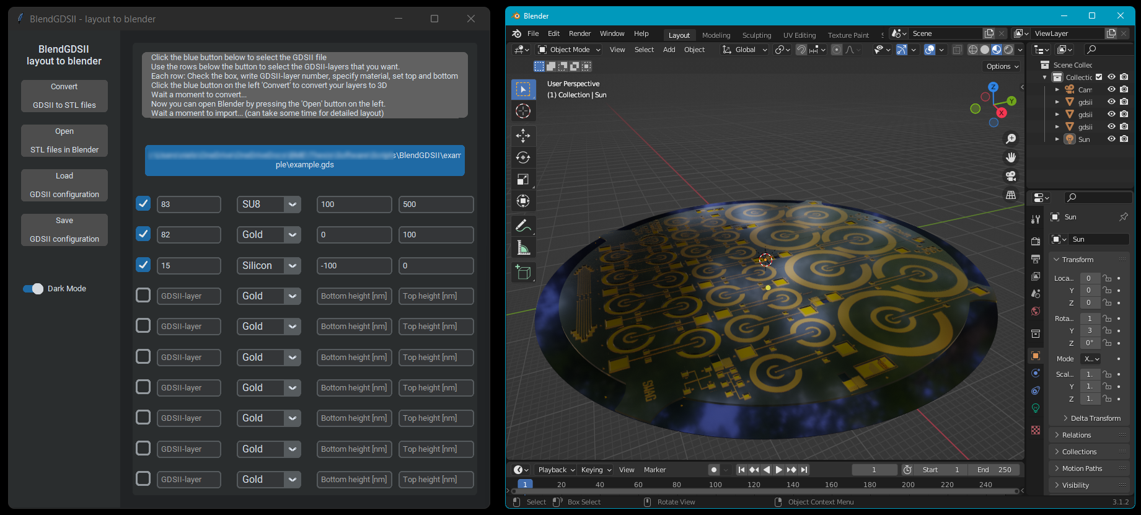Open the Blender File menu
This screenshot has height=515, width=1141.
pos(533,33)
